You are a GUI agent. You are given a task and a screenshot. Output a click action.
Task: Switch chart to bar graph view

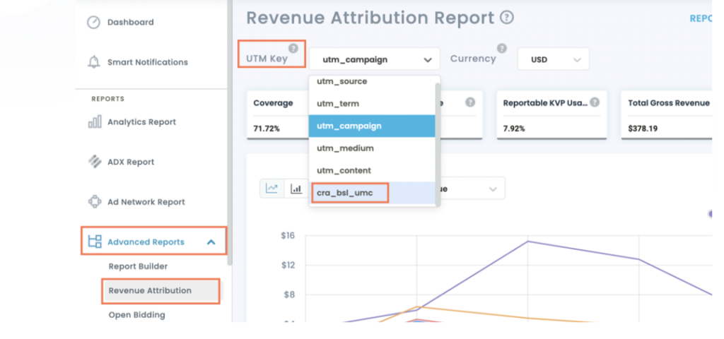tap(296, 189)
